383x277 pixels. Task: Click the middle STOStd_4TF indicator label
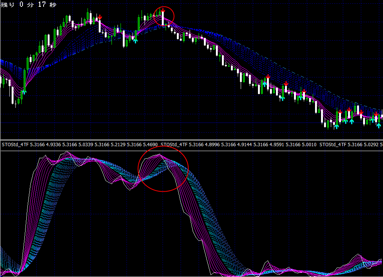pyautogui.click(x=174, y=144)
